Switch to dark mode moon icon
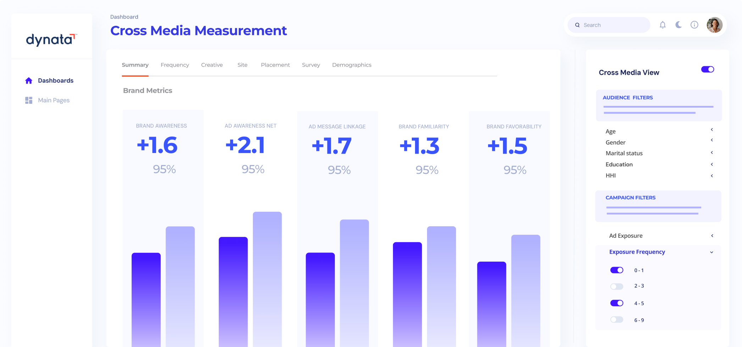The height and width of the screenshot is (347, 742). point(679,25)
